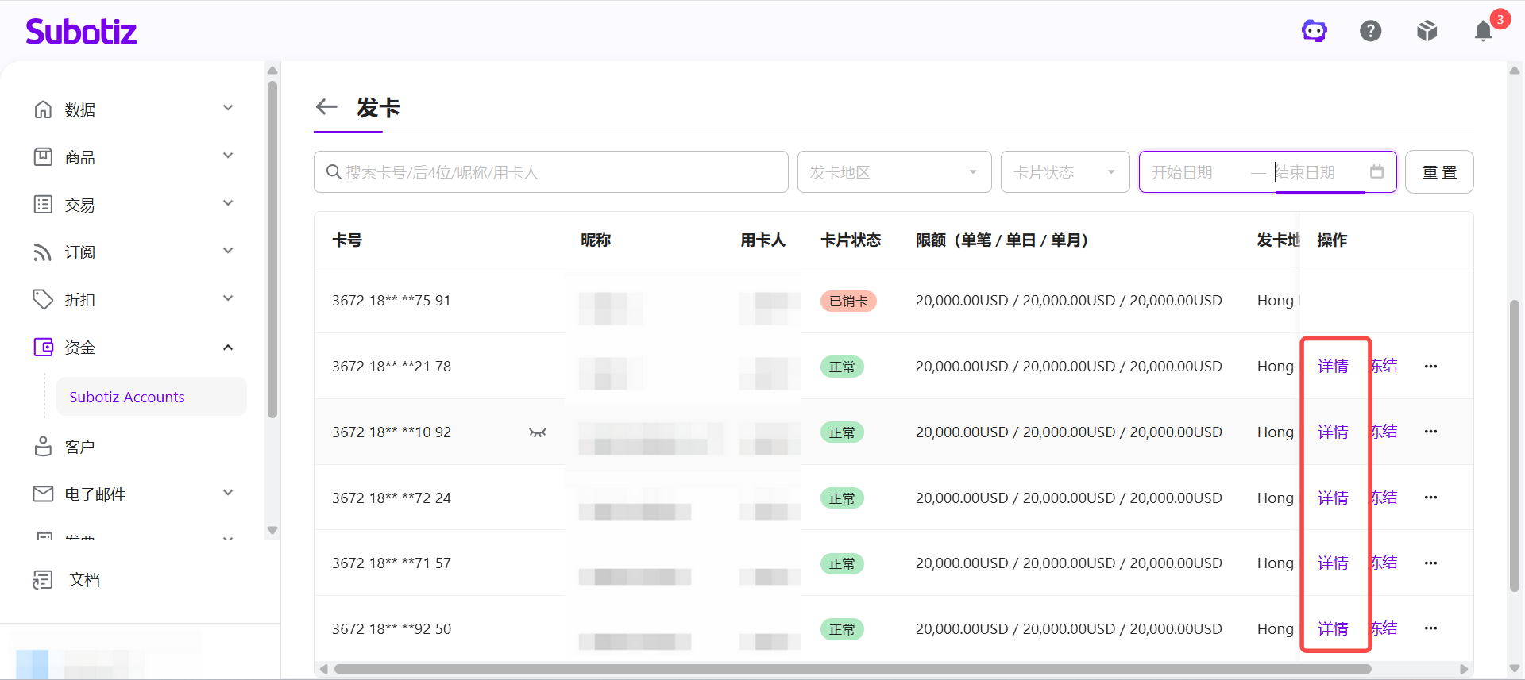Click card number 3672 18** **75 91
The image size is (1525, 680).
392,301
